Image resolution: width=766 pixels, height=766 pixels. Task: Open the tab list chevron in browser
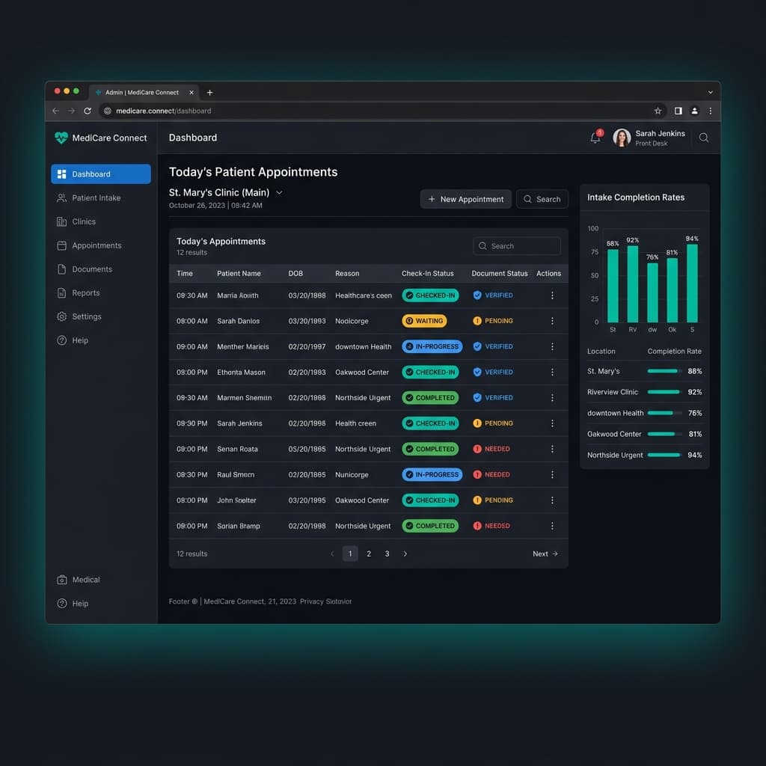(711, 92)
